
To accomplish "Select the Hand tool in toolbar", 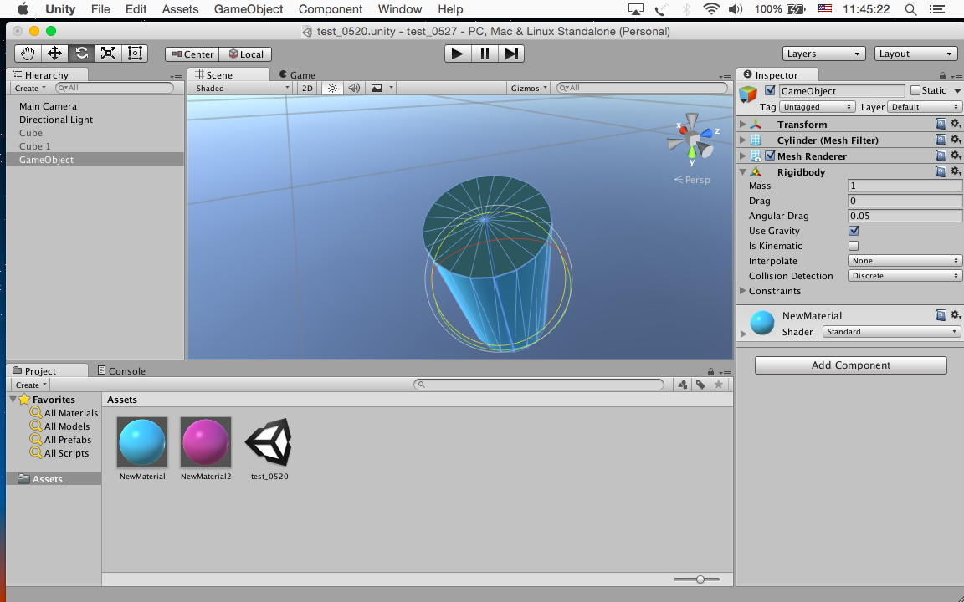I will click(x=28, y=54).
